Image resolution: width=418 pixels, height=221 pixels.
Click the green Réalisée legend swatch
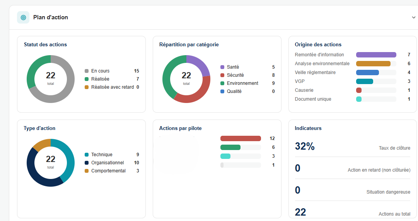tap(87, 79)
